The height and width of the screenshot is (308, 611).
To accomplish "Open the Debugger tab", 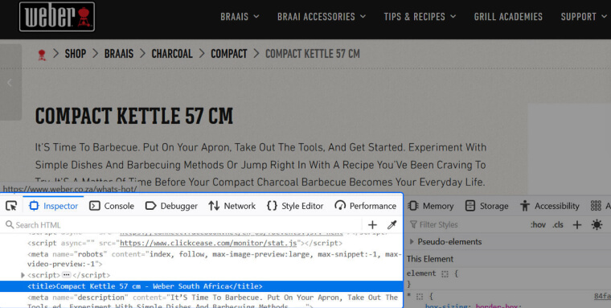I will (171, 206).
